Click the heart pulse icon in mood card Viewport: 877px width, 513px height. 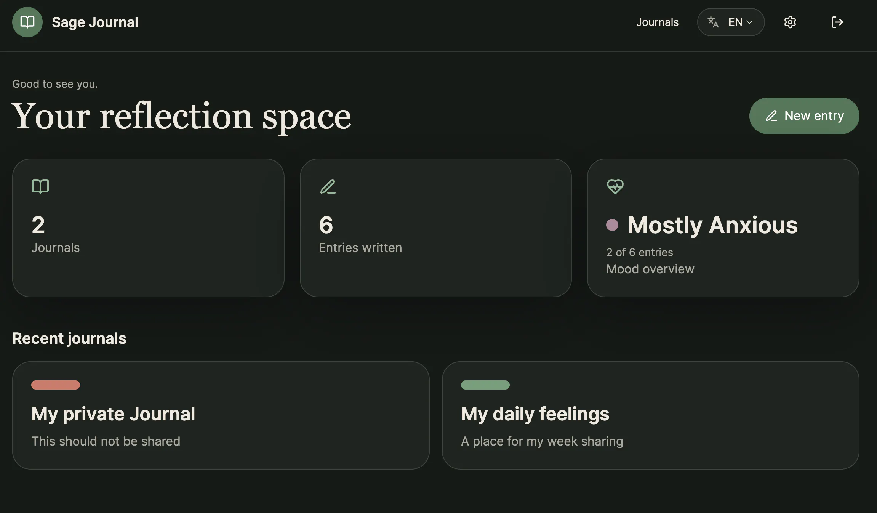pos(615,187)
